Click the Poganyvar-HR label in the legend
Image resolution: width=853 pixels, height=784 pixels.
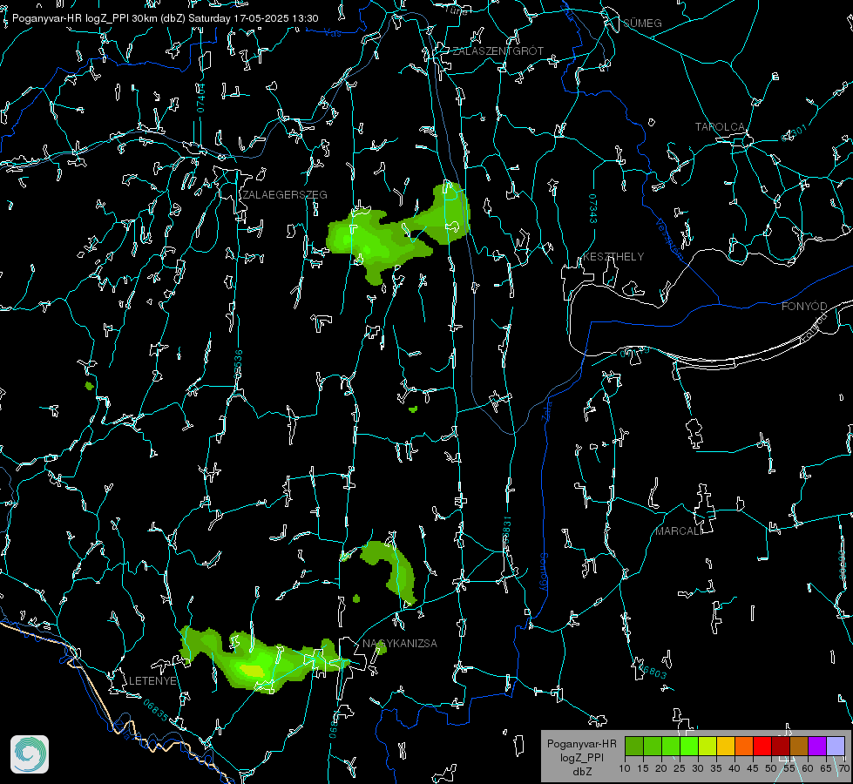coord(581,744)
